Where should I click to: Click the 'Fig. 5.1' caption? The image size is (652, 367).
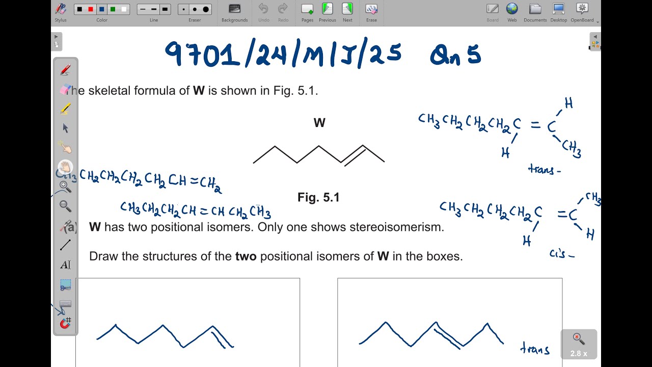coord(318,197)
